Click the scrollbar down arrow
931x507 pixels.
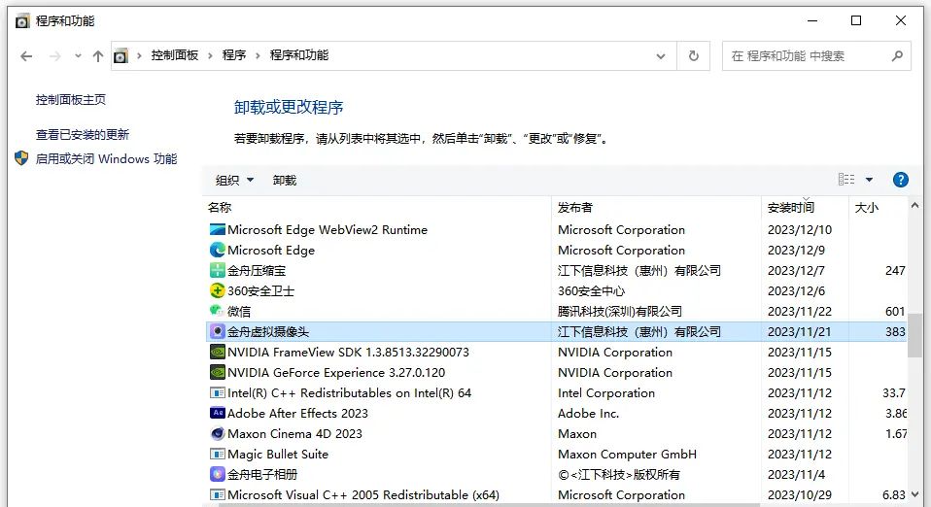[914, 494]
